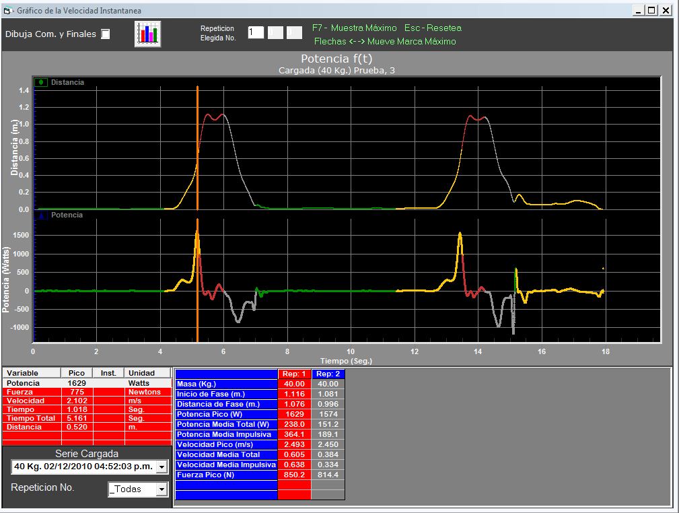This screenshot has height=513, width=679.
Task: Open the bar chart graph icon
Action: click(x=147, y=34)
